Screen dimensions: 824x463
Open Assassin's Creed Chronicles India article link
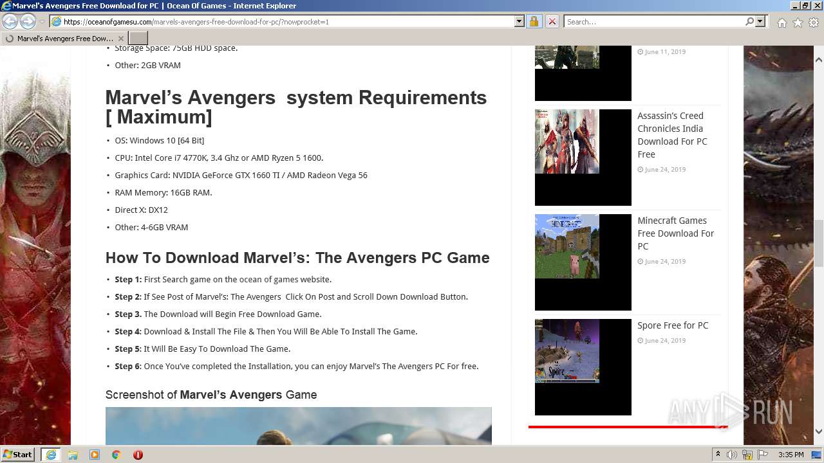[x=672, y=135]
